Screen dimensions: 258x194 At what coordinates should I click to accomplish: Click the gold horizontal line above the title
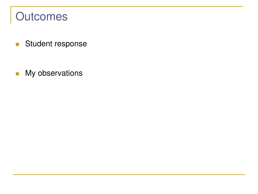[x=126, y=7]
